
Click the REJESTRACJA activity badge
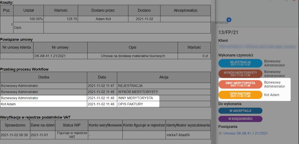pos(240,63)
